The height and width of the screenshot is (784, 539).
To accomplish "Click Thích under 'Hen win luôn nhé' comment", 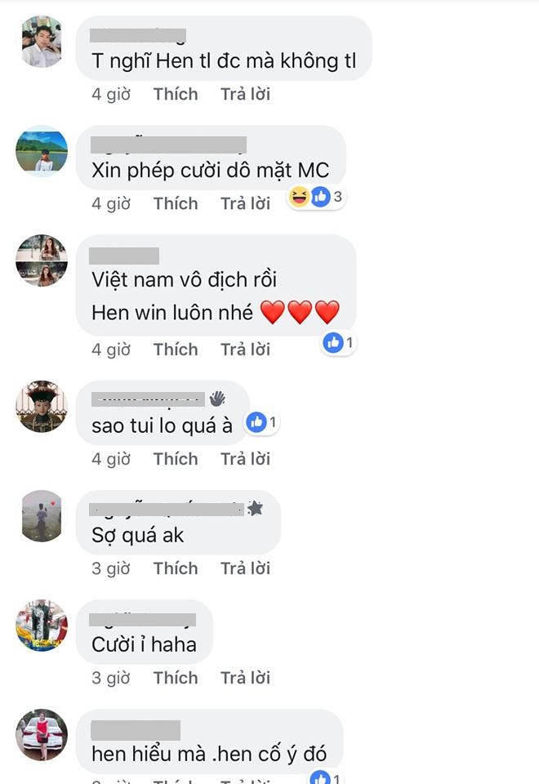I will [176, 350].
